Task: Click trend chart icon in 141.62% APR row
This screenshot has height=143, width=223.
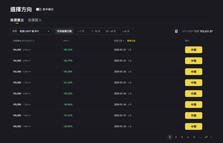Action: click(x=30, y=83)
